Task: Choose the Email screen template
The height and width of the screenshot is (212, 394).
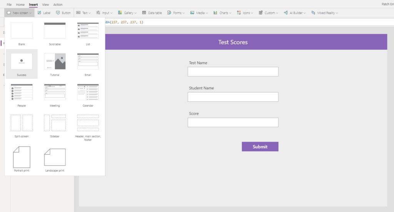Action: tap(88, 64)
